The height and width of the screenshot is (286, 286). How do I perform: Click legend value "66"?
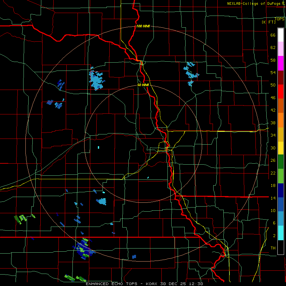coord(273,35)
